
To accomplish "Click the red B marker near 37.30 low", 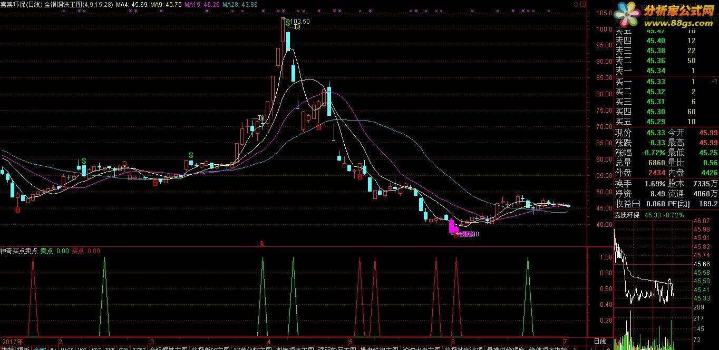I will (x=456, y=235).
